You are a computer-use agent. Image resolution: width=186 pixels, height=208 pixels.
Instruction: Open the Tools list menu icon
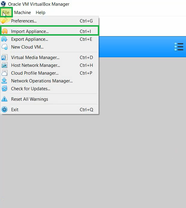pyautogui.click(x=179, y=47)
